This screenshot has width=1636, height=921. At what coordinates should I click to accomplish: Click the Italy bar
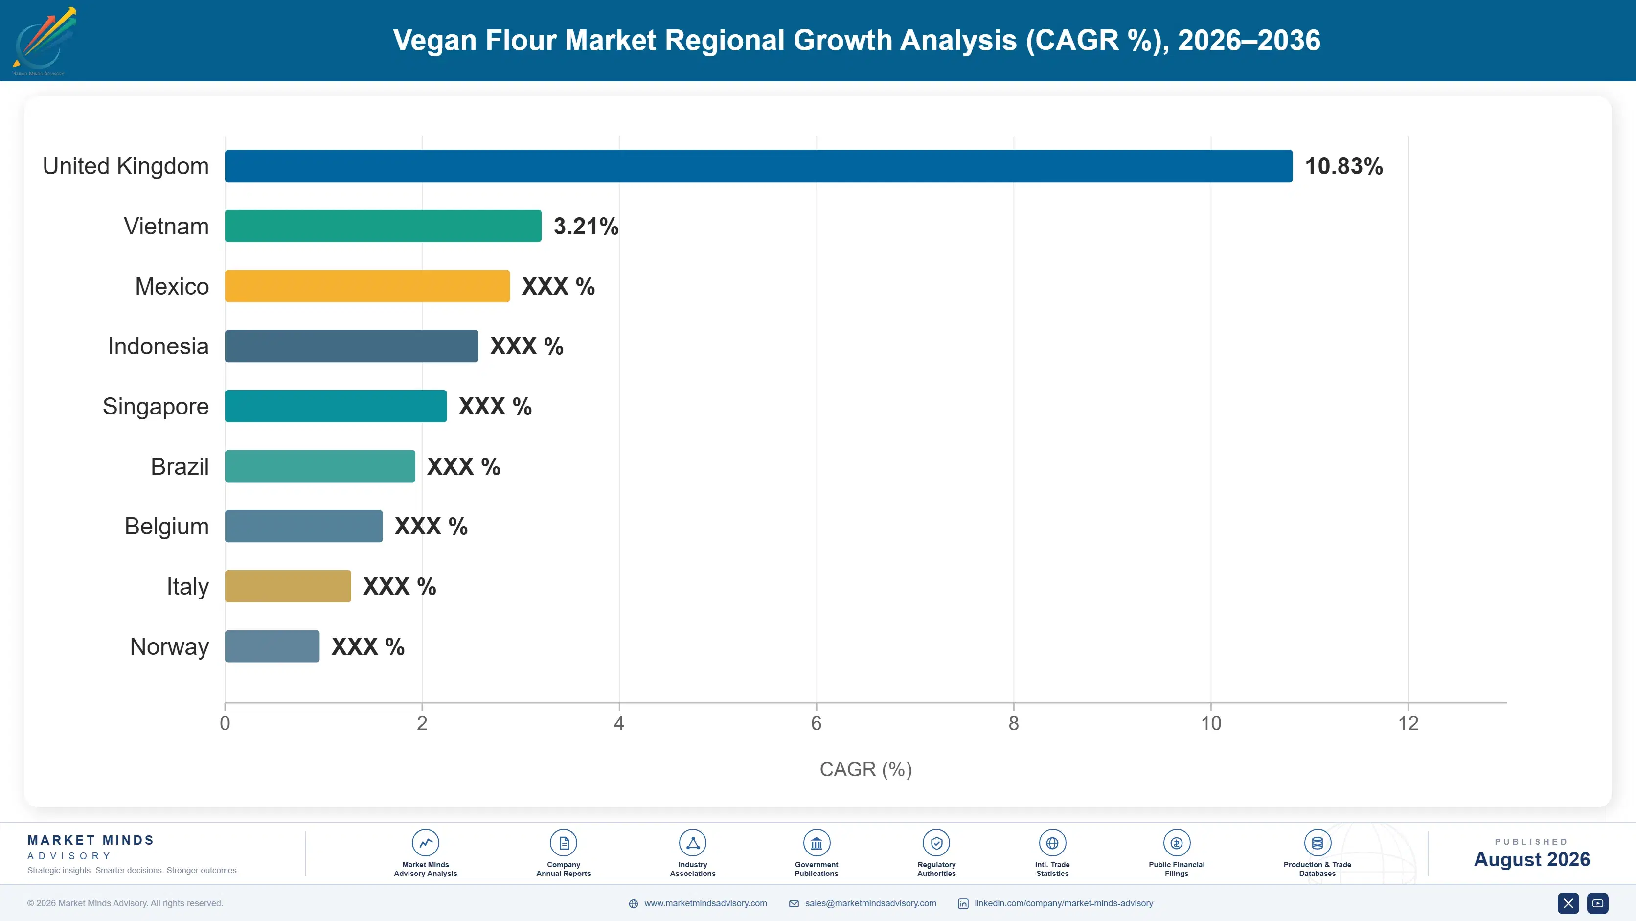click(288, 586)
